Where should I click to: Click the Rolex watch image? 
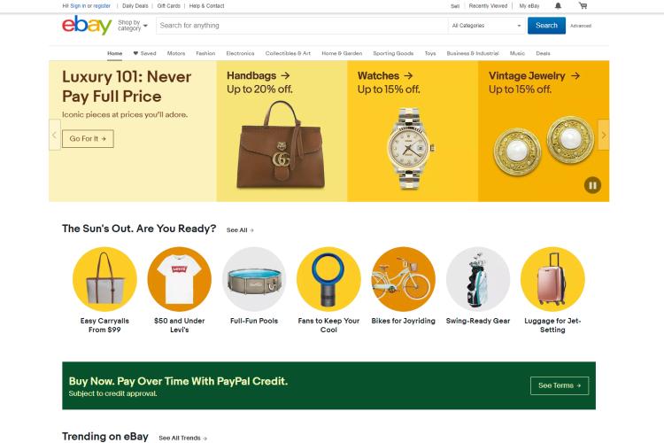click(x=410, y=148)
